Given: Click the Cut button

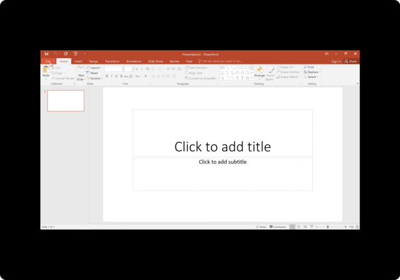Looking at the screenshot, I should pos(56,68).
